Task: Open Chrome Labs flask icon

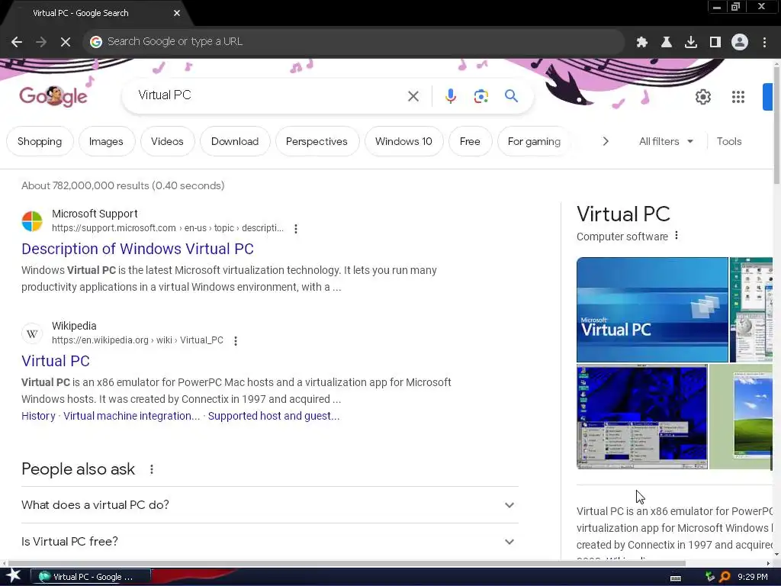Action: (x=667, y=42)
